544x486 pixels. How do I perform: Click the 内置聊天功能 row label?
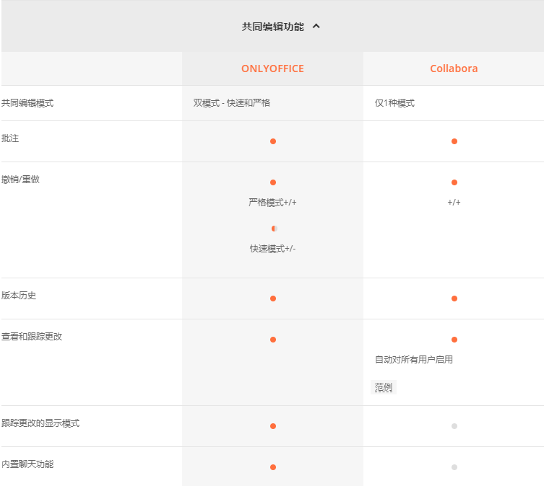27,464
